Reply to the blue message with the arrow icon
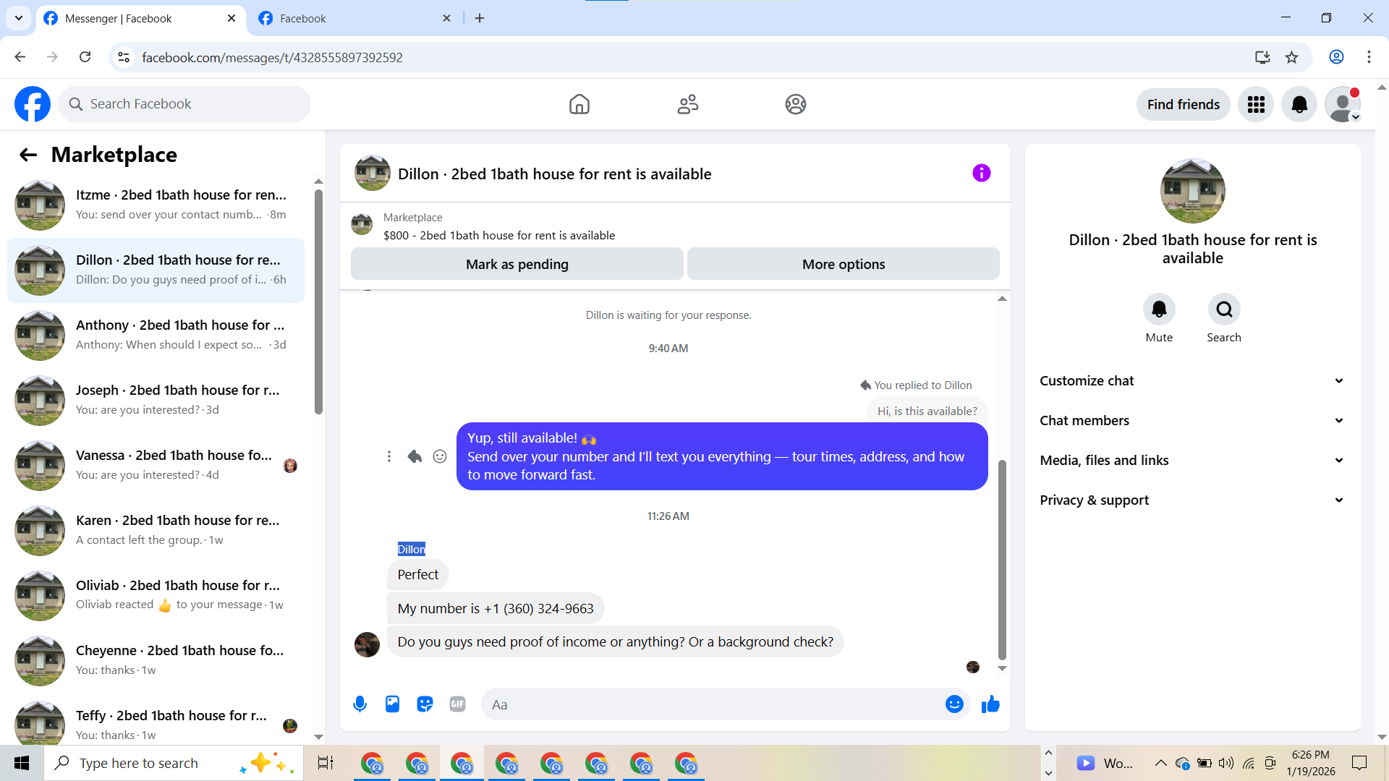 (415, 456)
